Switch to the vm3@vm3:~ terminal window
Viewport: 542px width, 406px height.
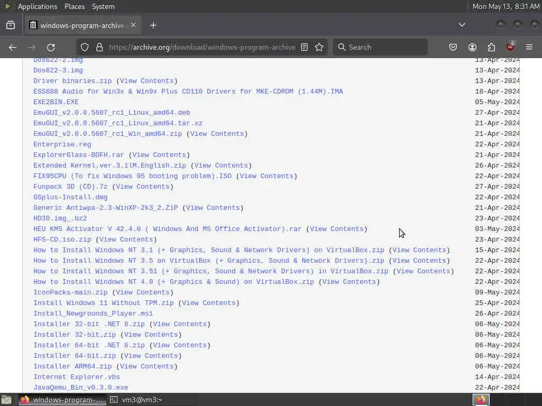click(137, 400)
